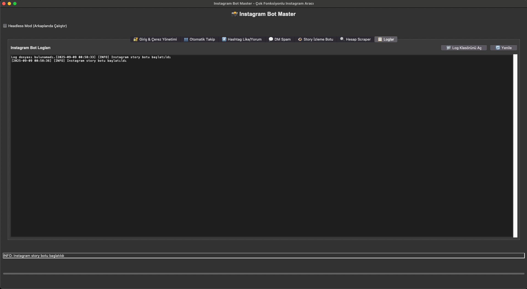The height and width of the screenshot is (289, 527).
Task: Click the progress bar at the bottom
Action: click(x=263, y=274)
